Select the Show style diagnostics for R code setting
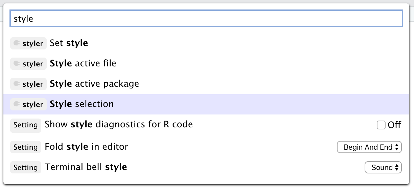 tap(118, 125)
